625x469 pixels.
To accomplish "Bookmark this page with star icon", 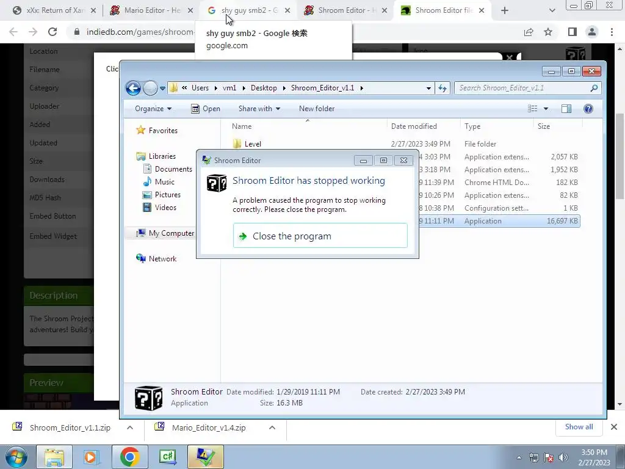I will click(x=548, y=32).
